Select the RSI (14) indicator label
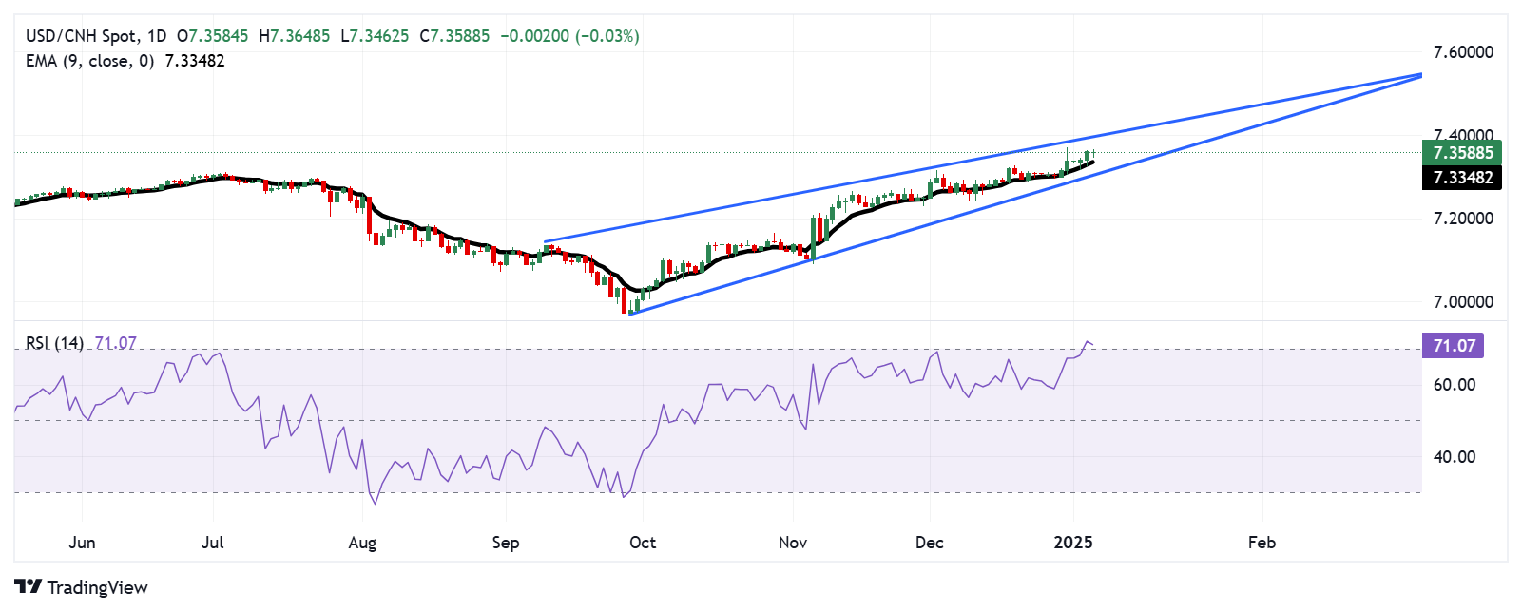 tap(54, 343)
